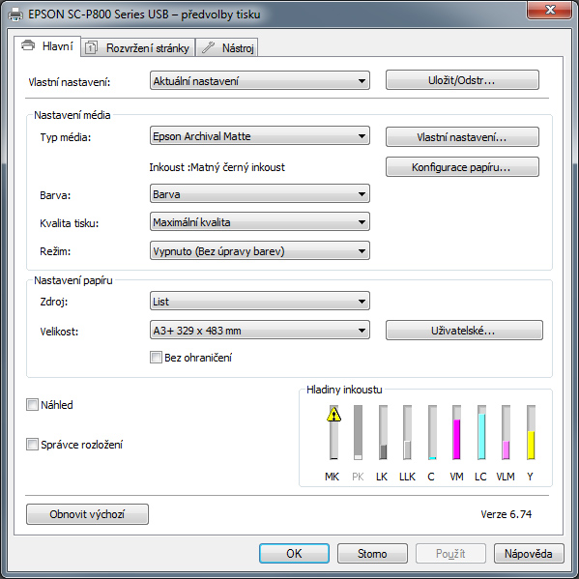Viewport: 579px width, 579px height.
Task: Open the Nástroj tab
Action: click(x=227, y=48)
